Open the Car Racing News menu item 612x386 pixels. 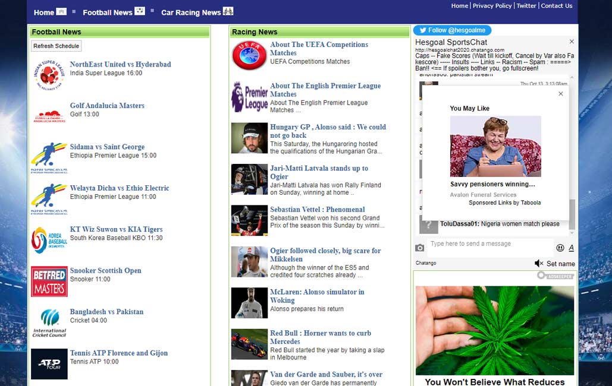point(191,12)
